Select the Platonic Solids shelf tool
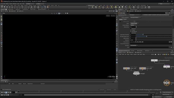 click(x=38, y=7)
